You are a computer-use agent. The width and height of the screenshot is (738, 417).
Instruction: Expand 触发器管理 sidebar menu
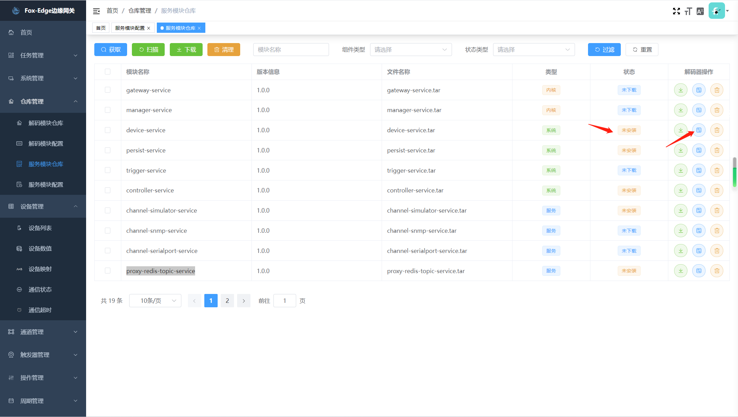click(x=43, y=355)
